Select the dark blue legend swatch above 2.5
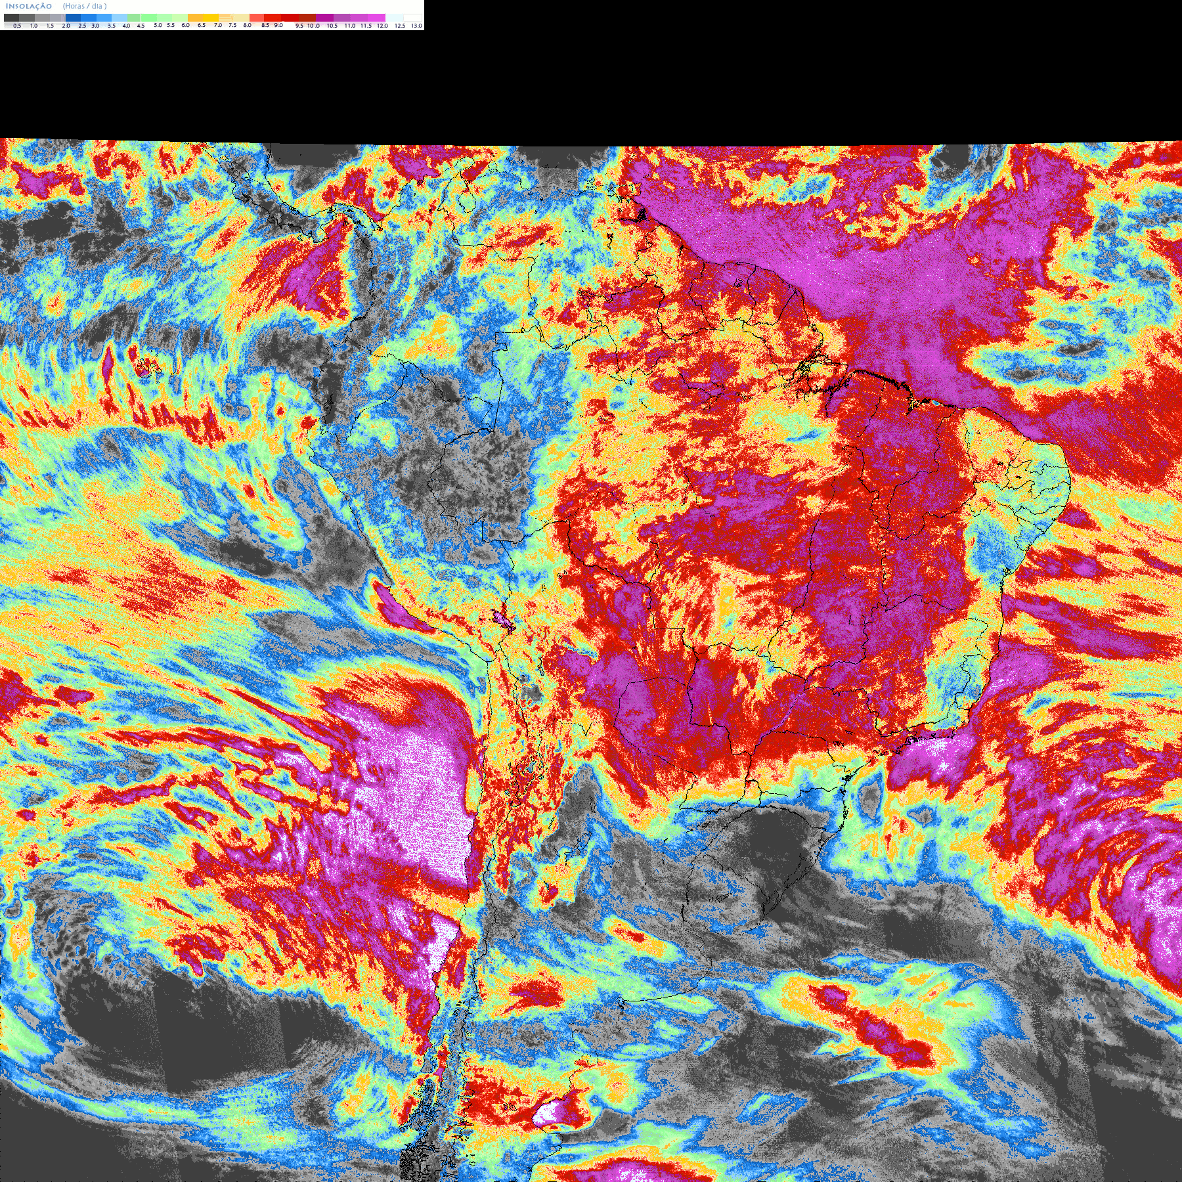Image resolution: width=1182 pixels, height=1182 pixels. [73, 18]
